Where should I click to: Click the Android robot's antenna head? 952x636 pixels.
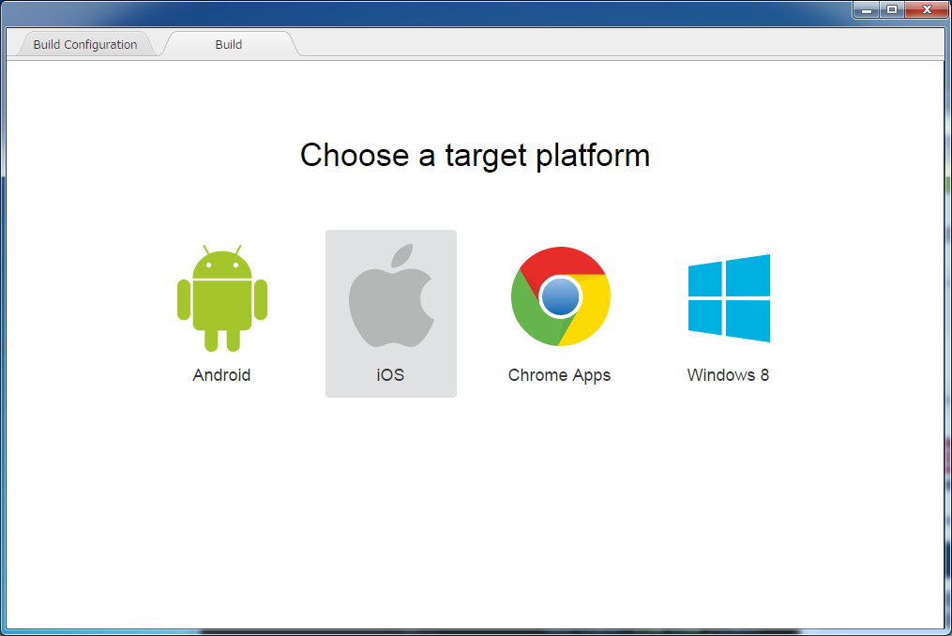pos(222,264)
